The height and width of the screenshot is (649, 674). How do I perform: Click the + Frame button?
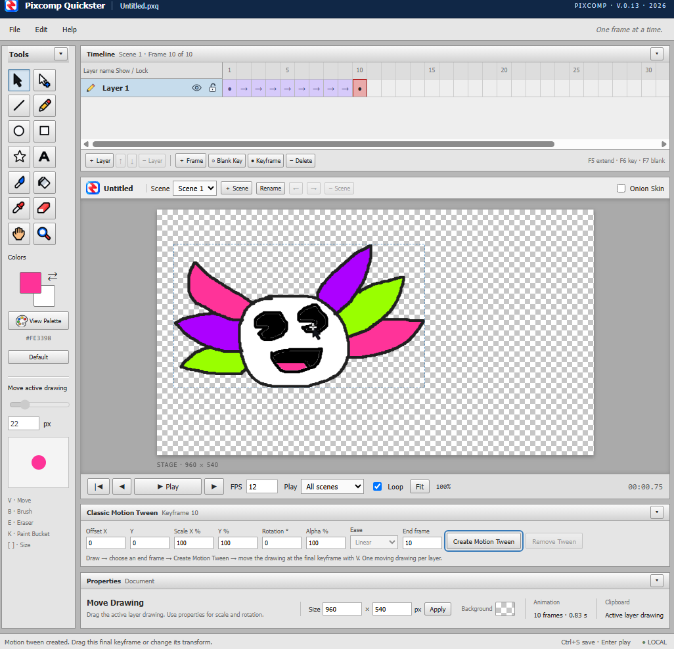coord(191,161)
